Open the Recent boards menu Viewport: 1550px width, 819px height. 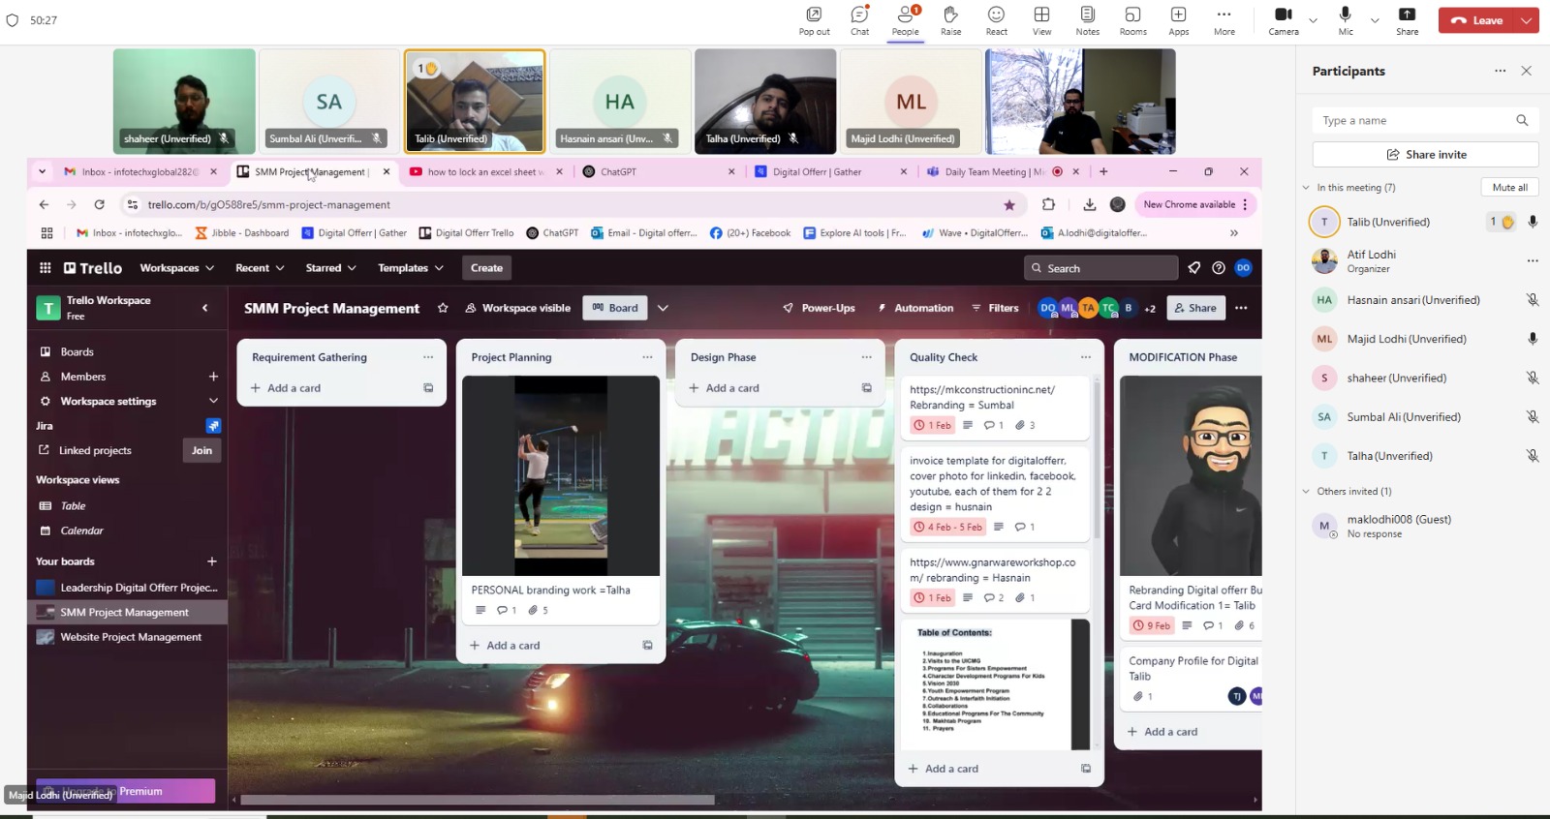coord(260,268)
